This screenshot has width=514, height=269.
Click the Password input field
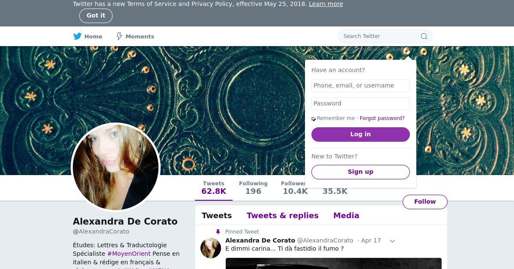coord(361,103)
